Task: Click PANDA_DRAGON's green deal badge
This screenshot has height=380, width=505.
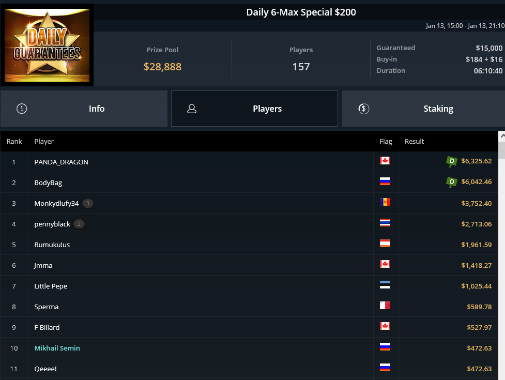Action: point(451,161)
